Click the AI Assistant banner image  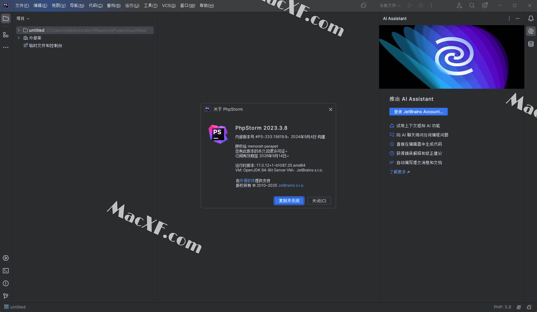coord(452,57)
